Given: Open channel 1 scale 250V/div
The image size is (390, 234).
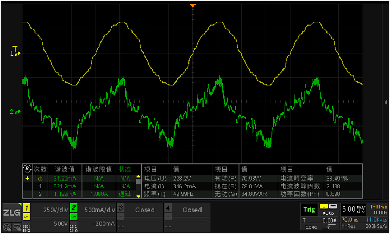Looking at the screenshot, I should tap(55, 210).
